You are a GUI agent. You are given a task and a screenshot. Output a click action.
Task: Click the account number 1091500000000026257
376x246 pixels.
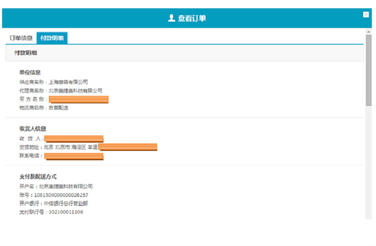pos(61,195)
